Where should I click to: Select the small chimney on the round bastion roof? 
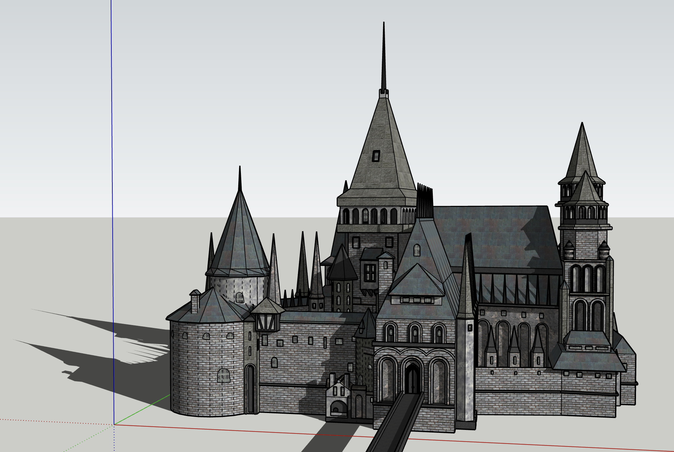195,301
